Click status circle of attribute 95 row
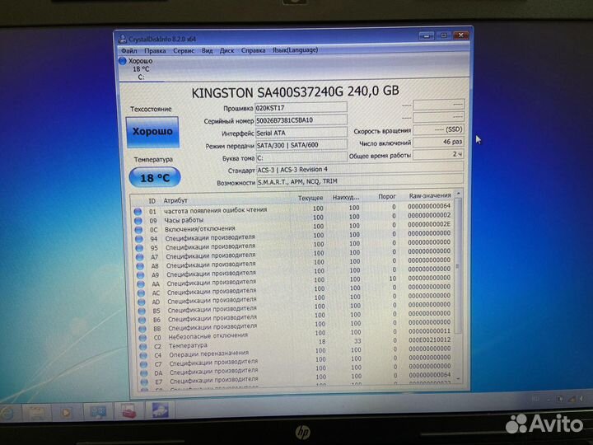Screen dimensions: 593x445 coord(139,248)
